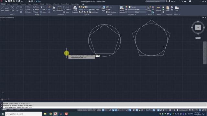
Task: Click Match Properties tool
Action: click(x=122, y=9)
